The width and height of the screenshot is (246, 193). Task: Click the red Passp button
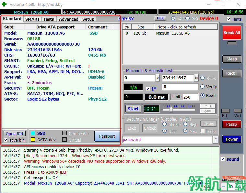232,124
